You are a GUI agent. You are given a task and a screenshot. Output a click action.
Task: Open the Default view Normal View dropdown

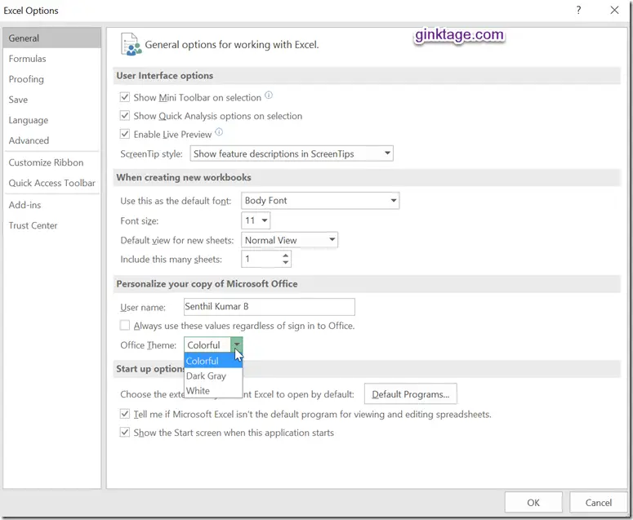[289, 240]
